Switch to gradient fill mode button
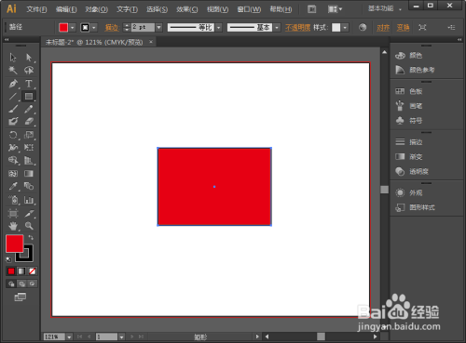Screen dimensions: 466x343 (21, 271)
